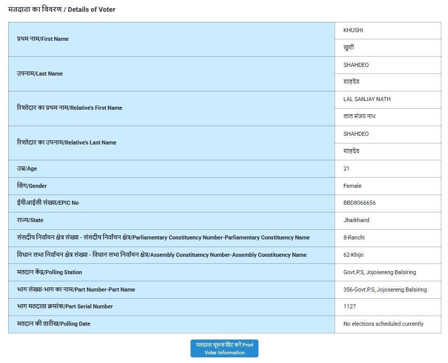Click the SHAHDEO value in the voter's Last Name row
Viewport: 448px width, 363px height.
(356, 65)
